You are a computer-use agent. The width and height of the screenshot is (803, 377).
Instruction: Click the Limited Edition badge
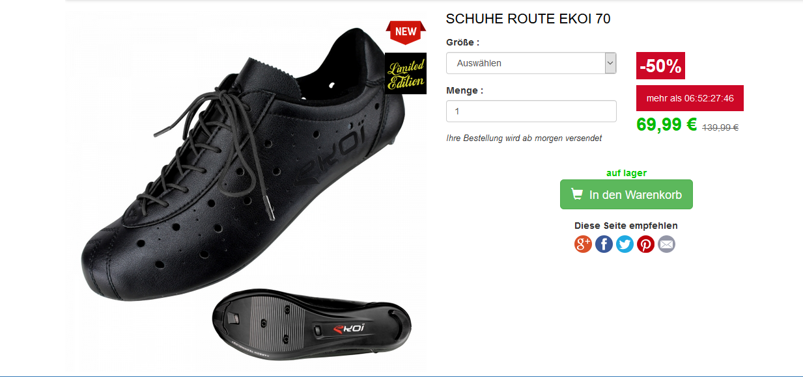pyautogui.click(x=406, y=73)
